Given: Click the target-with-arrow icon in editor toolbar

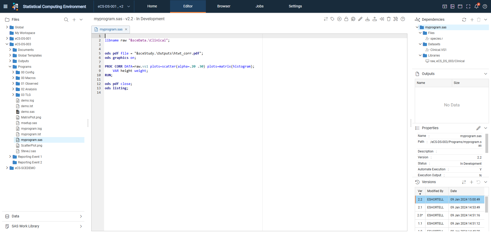Looking at the screenshot, I should click(x=353, y=19).
